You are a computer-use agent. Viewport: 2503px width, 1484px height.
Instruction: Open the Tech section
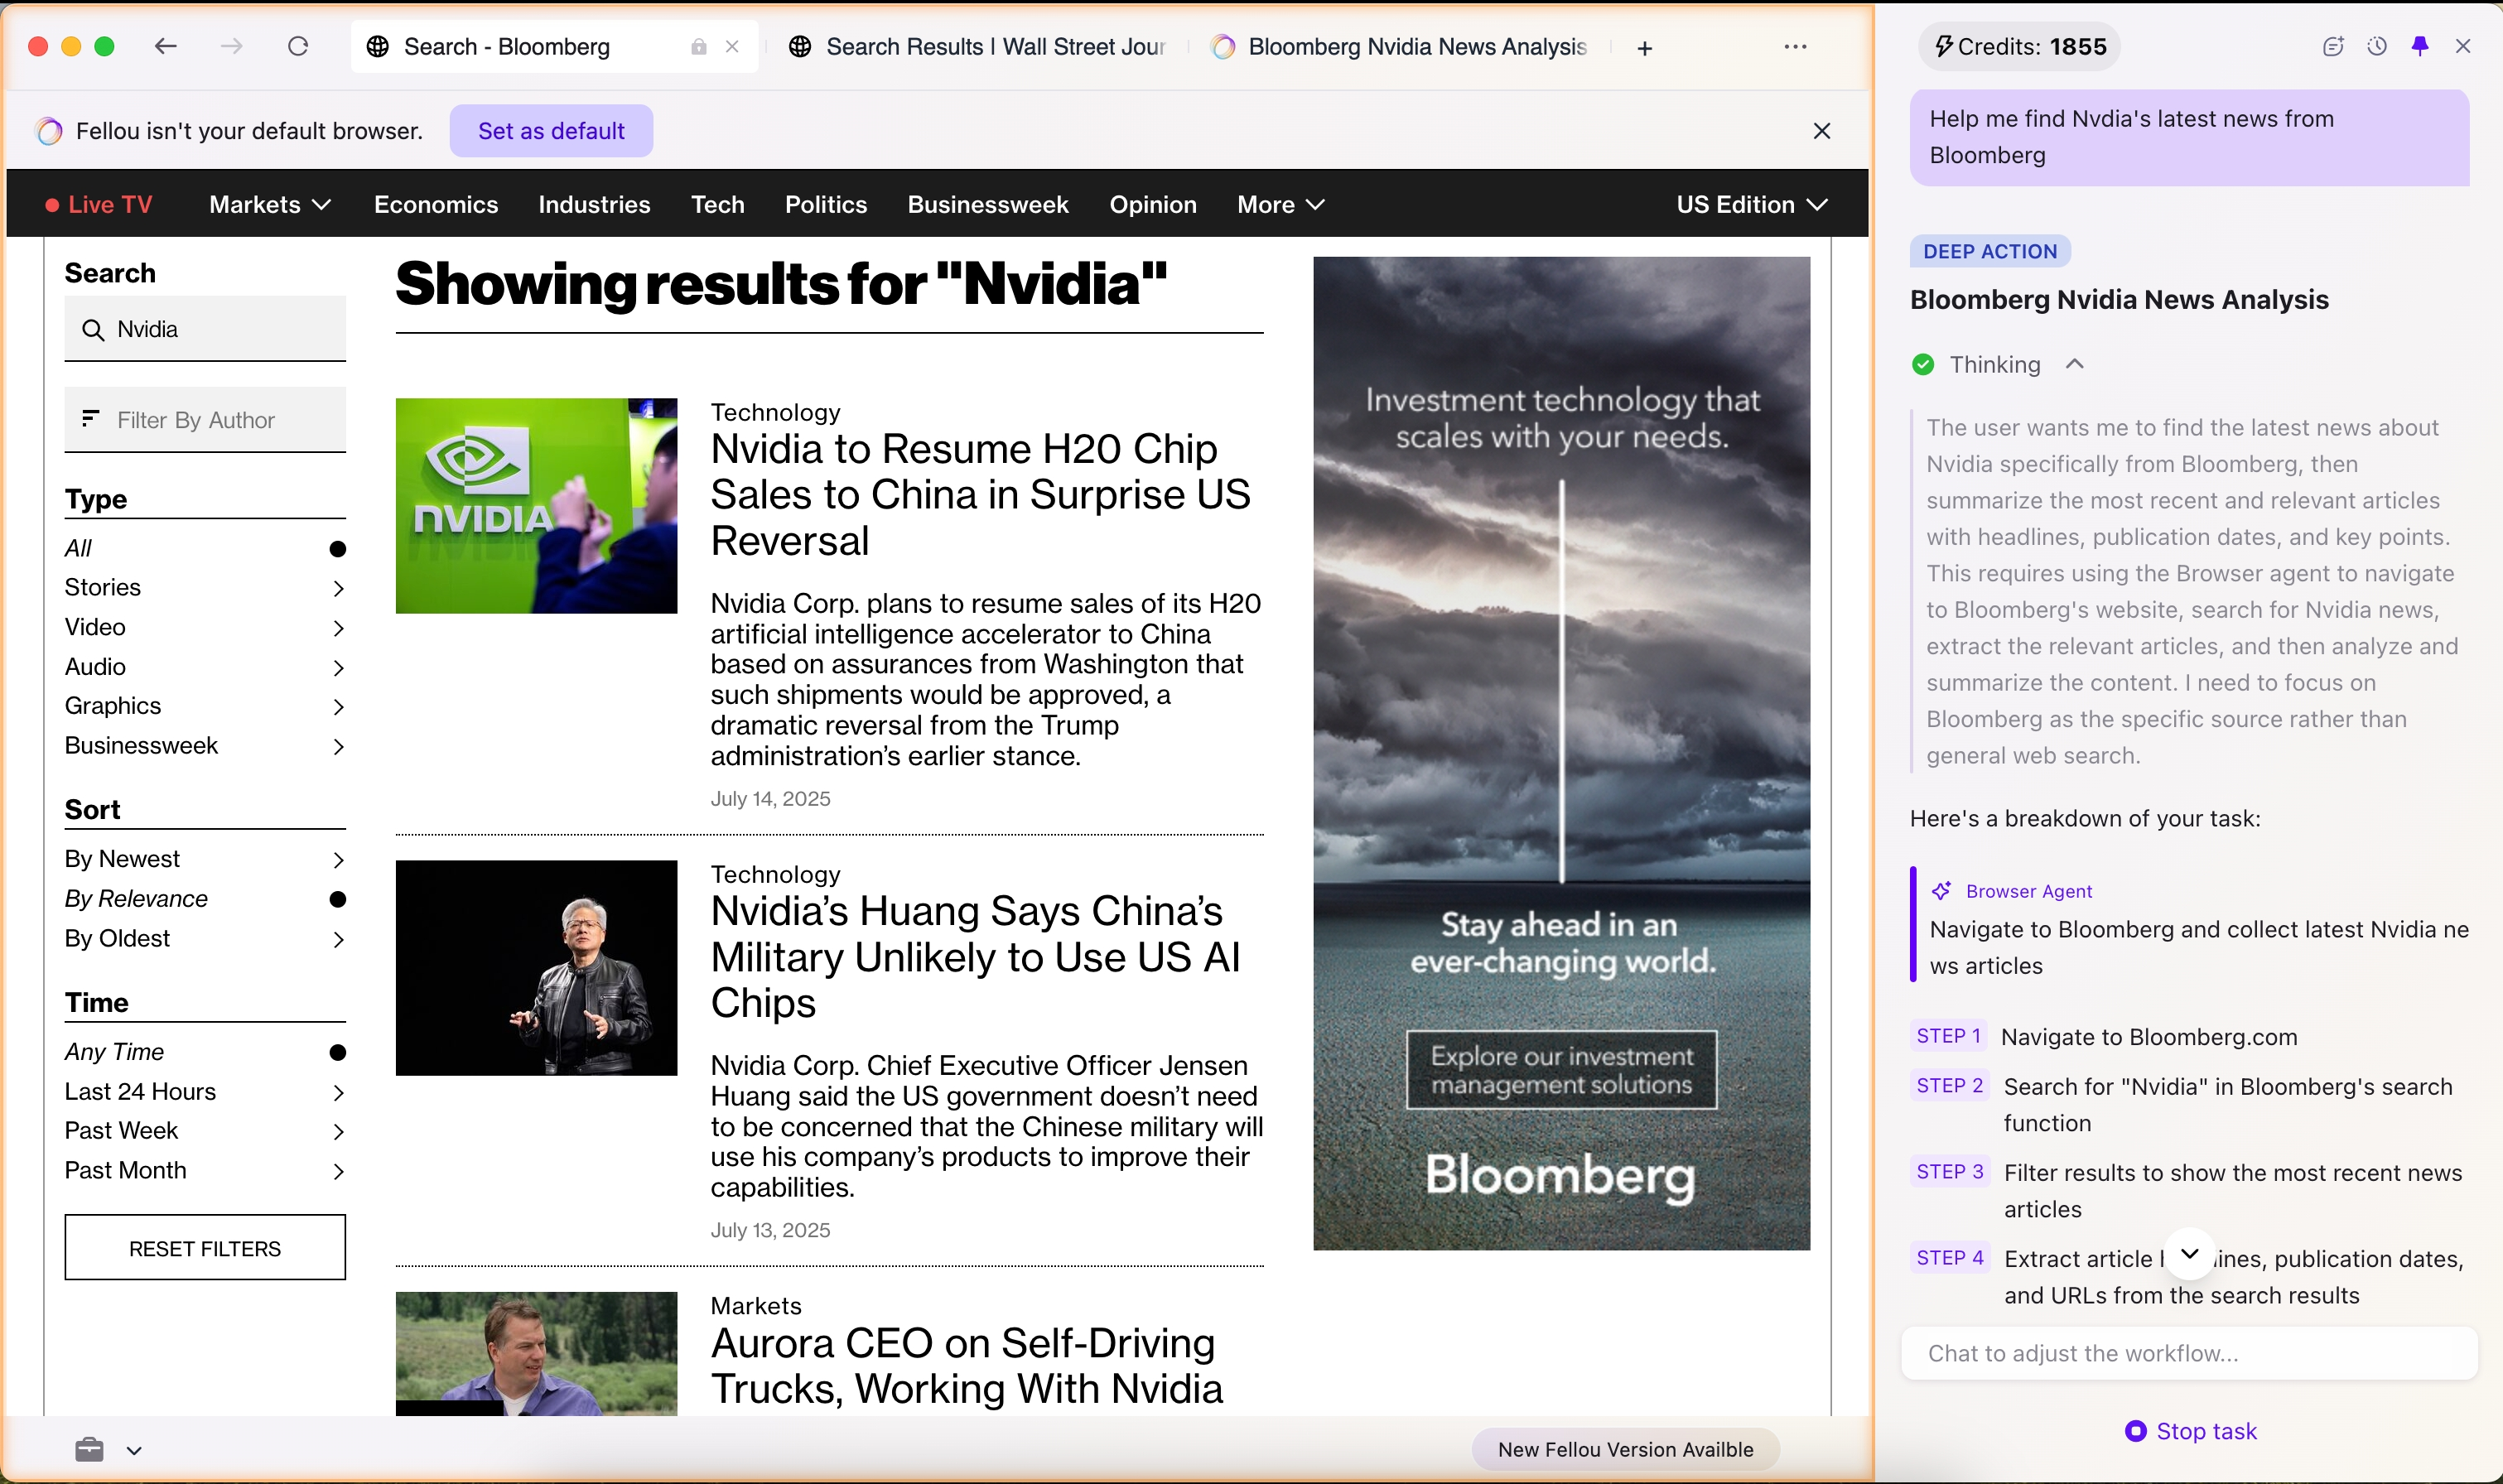point(718,204)
